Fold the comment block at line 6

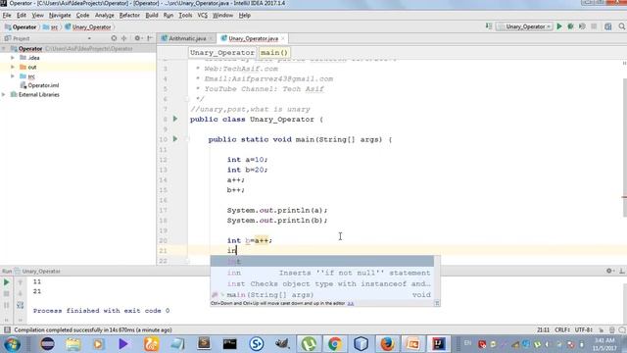pos(187,99)
